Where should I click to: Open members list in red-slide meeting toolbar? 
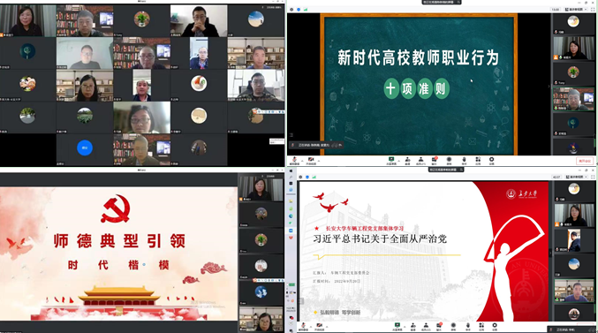(x=426, y=326)
